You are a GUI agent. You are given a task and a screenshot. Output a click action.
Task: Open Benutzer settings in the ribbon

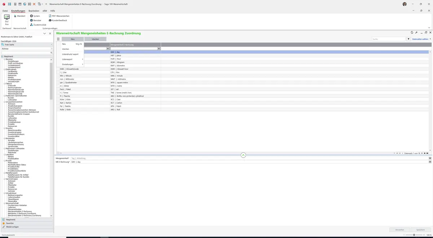point(36,20)
